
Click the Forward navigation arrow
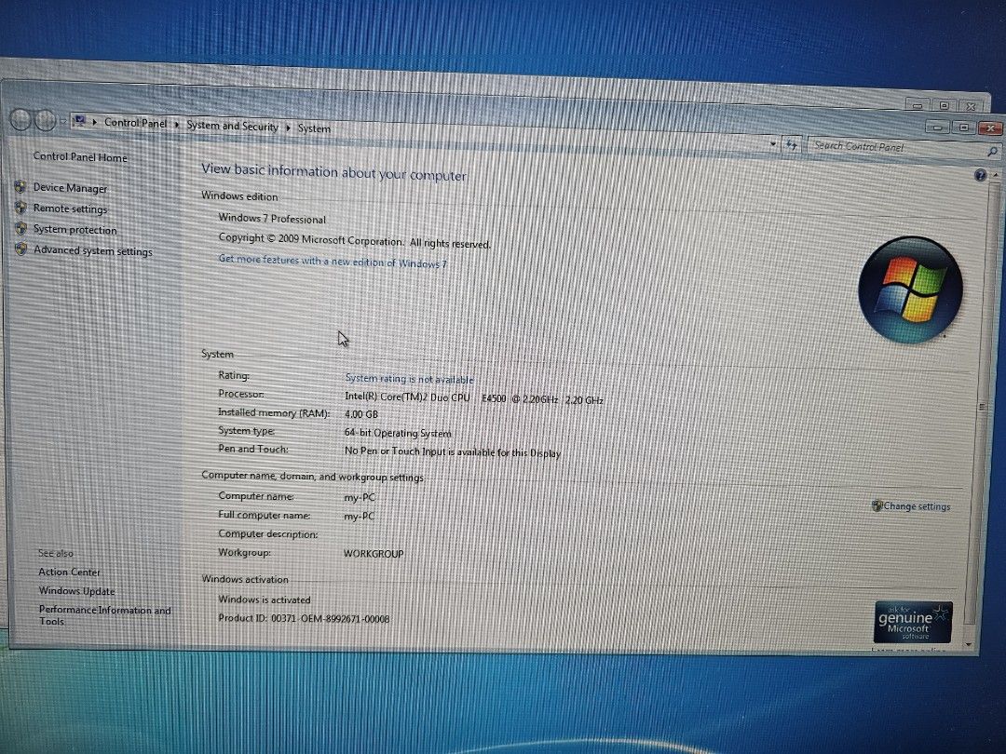(45, 119)
